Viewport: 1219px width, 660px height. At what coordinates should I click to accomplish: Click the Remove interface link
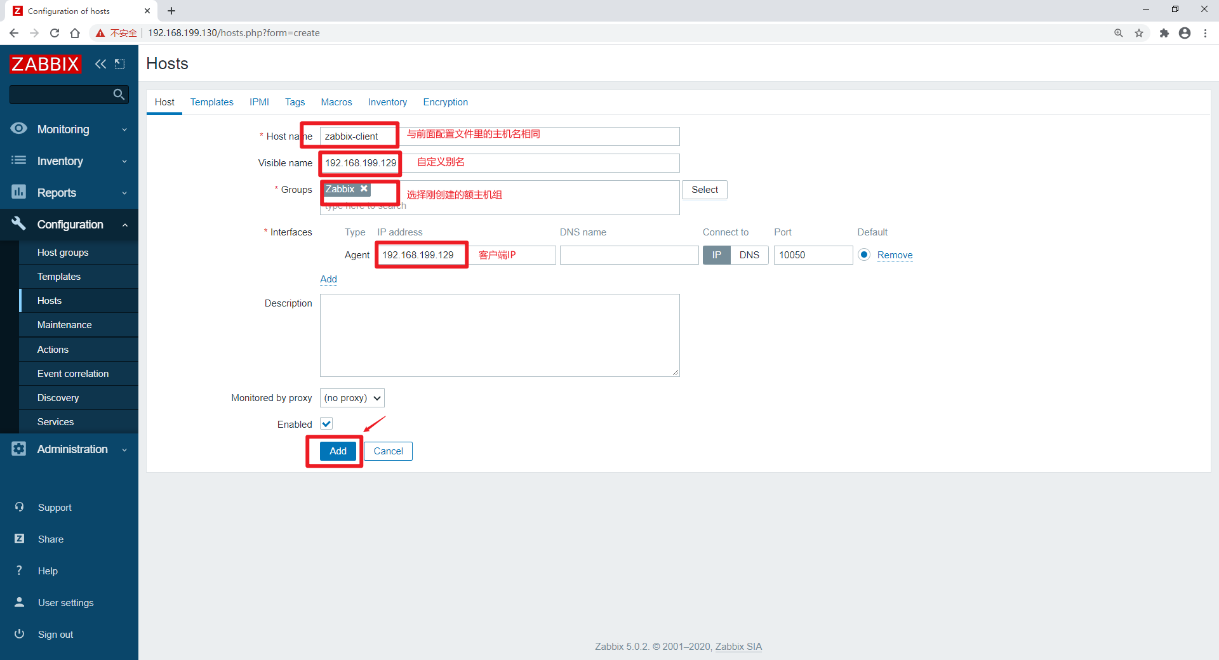pos(895,255)
